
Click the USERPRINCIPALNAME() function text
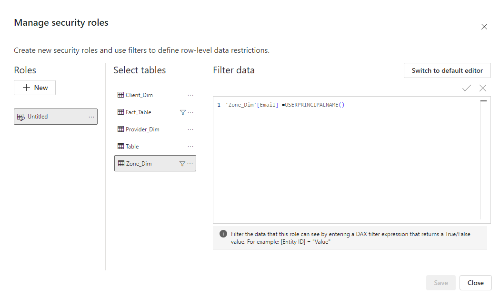(314, 105)
